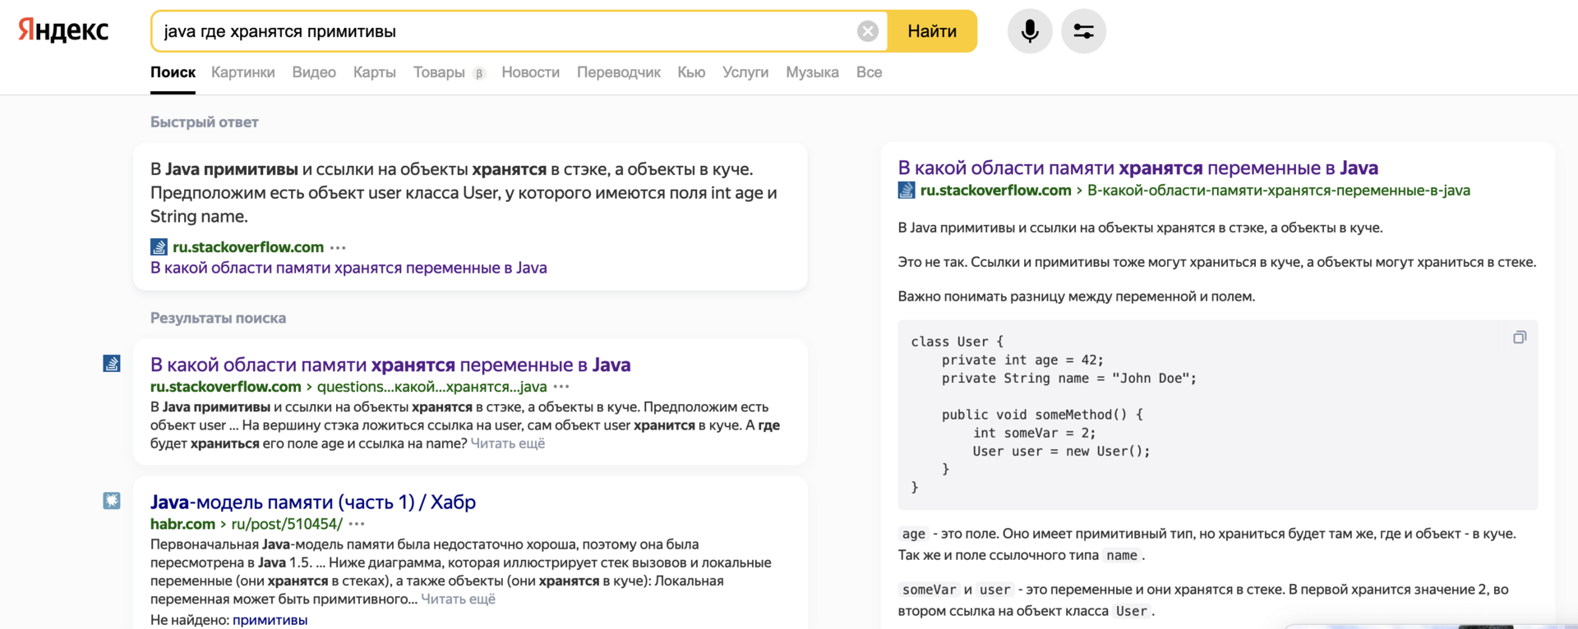Viewport: 1578px width, 629px height.
Task: Open Java-модель памяти Хабр result title
Action: click(313, 502)
